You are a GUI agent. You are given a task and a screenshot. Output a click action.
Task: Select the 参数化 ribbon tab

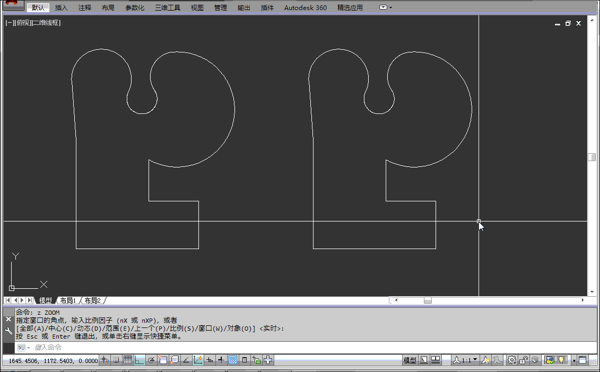pyautogui.click(x=135, y=7)
